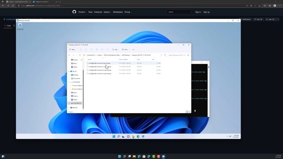Refresh the File Explorer folder view
The image size is (283, 159).
[165, 55]
